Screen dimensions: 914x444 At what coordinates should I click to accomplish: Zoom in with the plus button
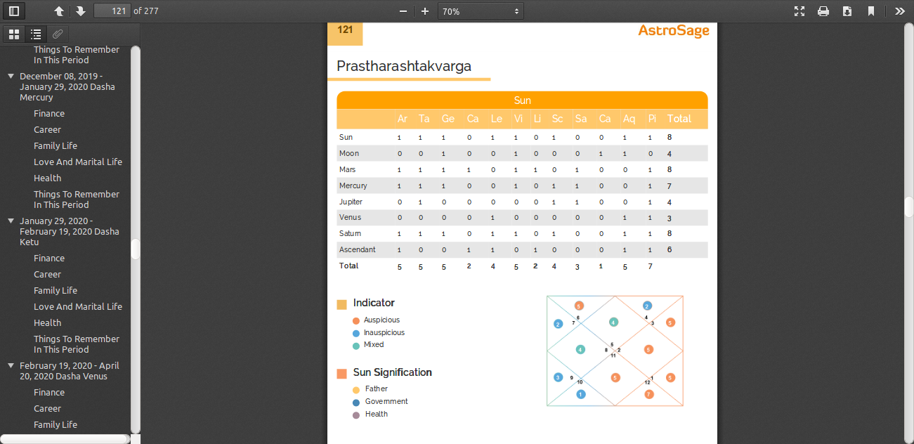(x=424, y=11)
